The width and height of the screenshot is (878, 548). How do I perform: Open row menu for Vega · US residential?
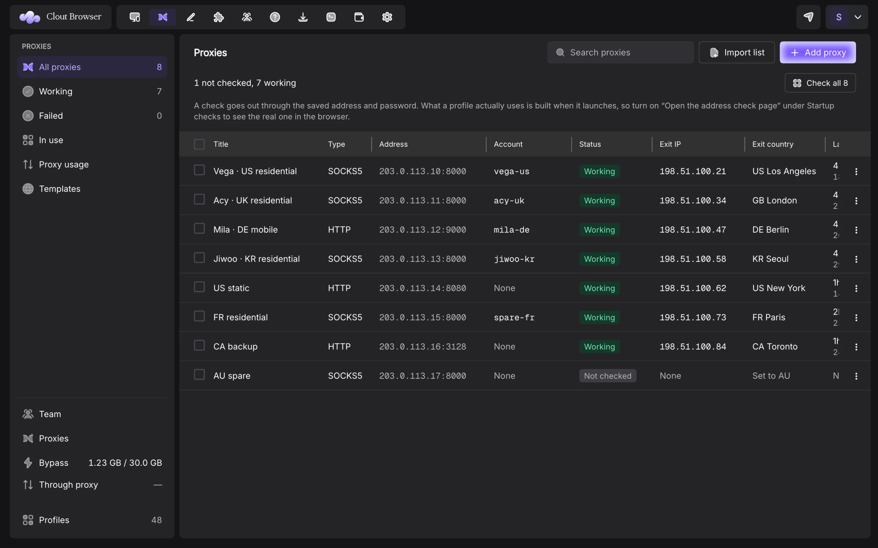tap(856, 171)
